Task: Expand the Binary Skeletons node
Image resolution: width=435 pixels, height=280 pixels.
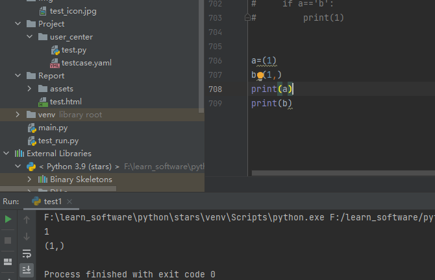Action: [30, 180]
